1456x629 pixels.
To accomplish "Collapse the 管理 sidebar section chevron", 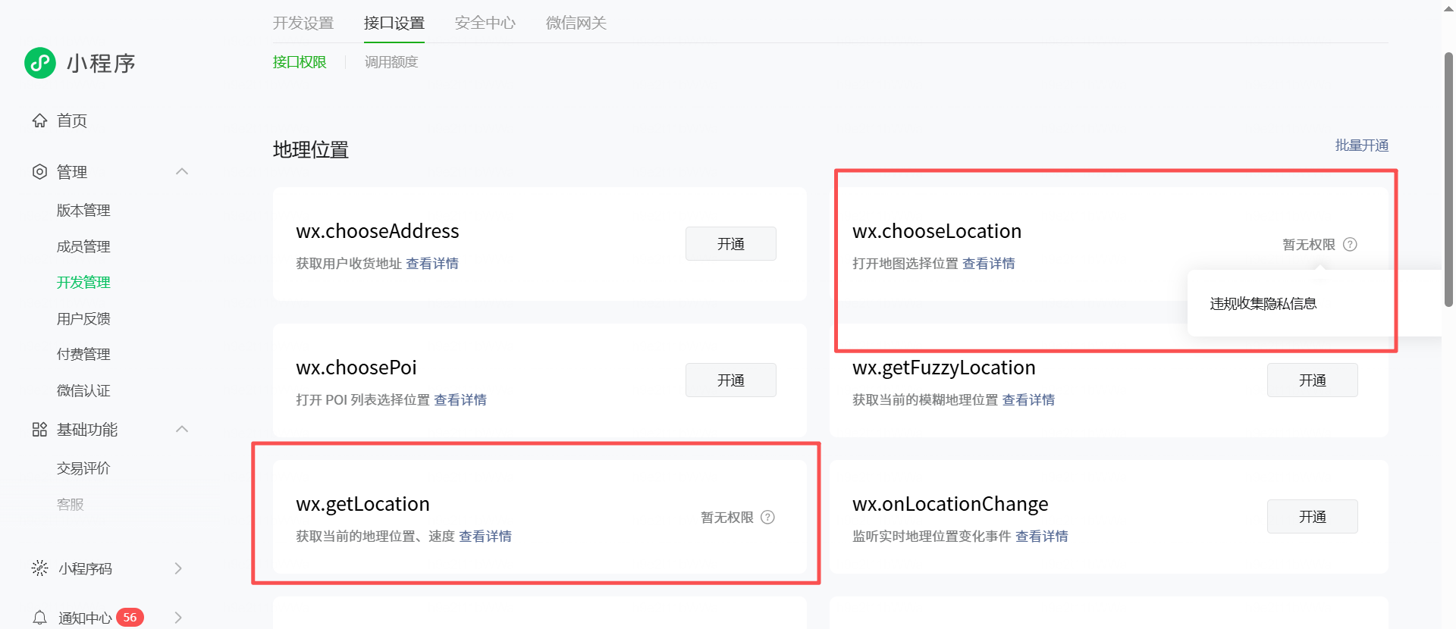I will (182, 171).
